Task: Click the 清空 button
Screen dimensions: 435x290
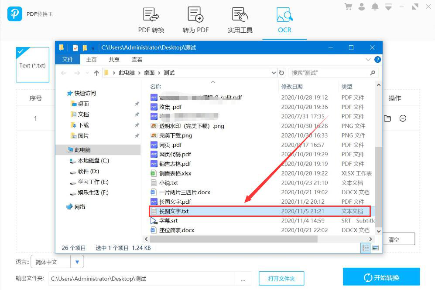Action: pyautogui.click(x=399, y=239)
